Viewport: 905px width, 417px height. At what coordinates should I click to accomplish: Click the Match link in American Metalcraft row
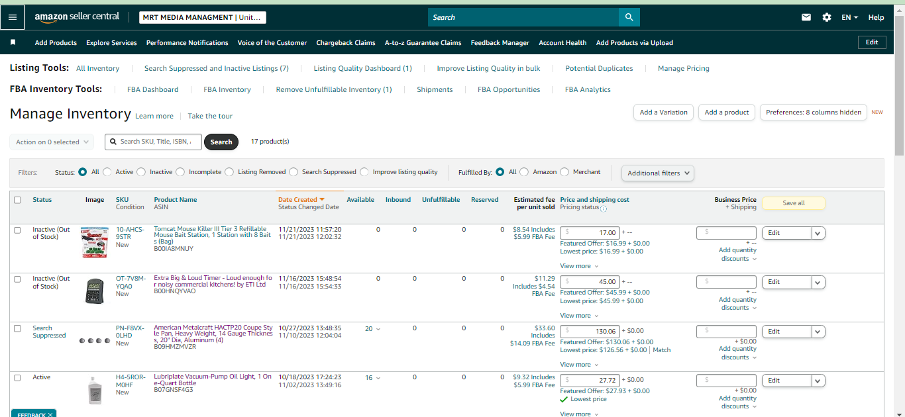pyautogui.click(x=662, y=350)
